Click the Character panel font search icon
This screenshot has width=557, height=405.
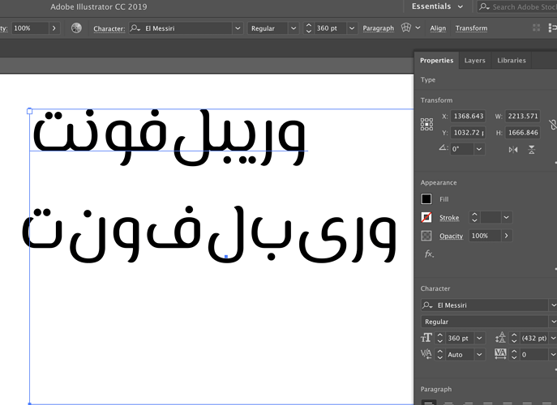[427, 305]
